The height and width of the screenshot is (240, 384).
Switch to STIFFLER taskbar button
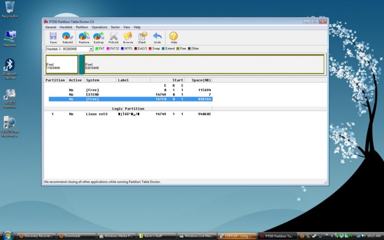point(237,236)
